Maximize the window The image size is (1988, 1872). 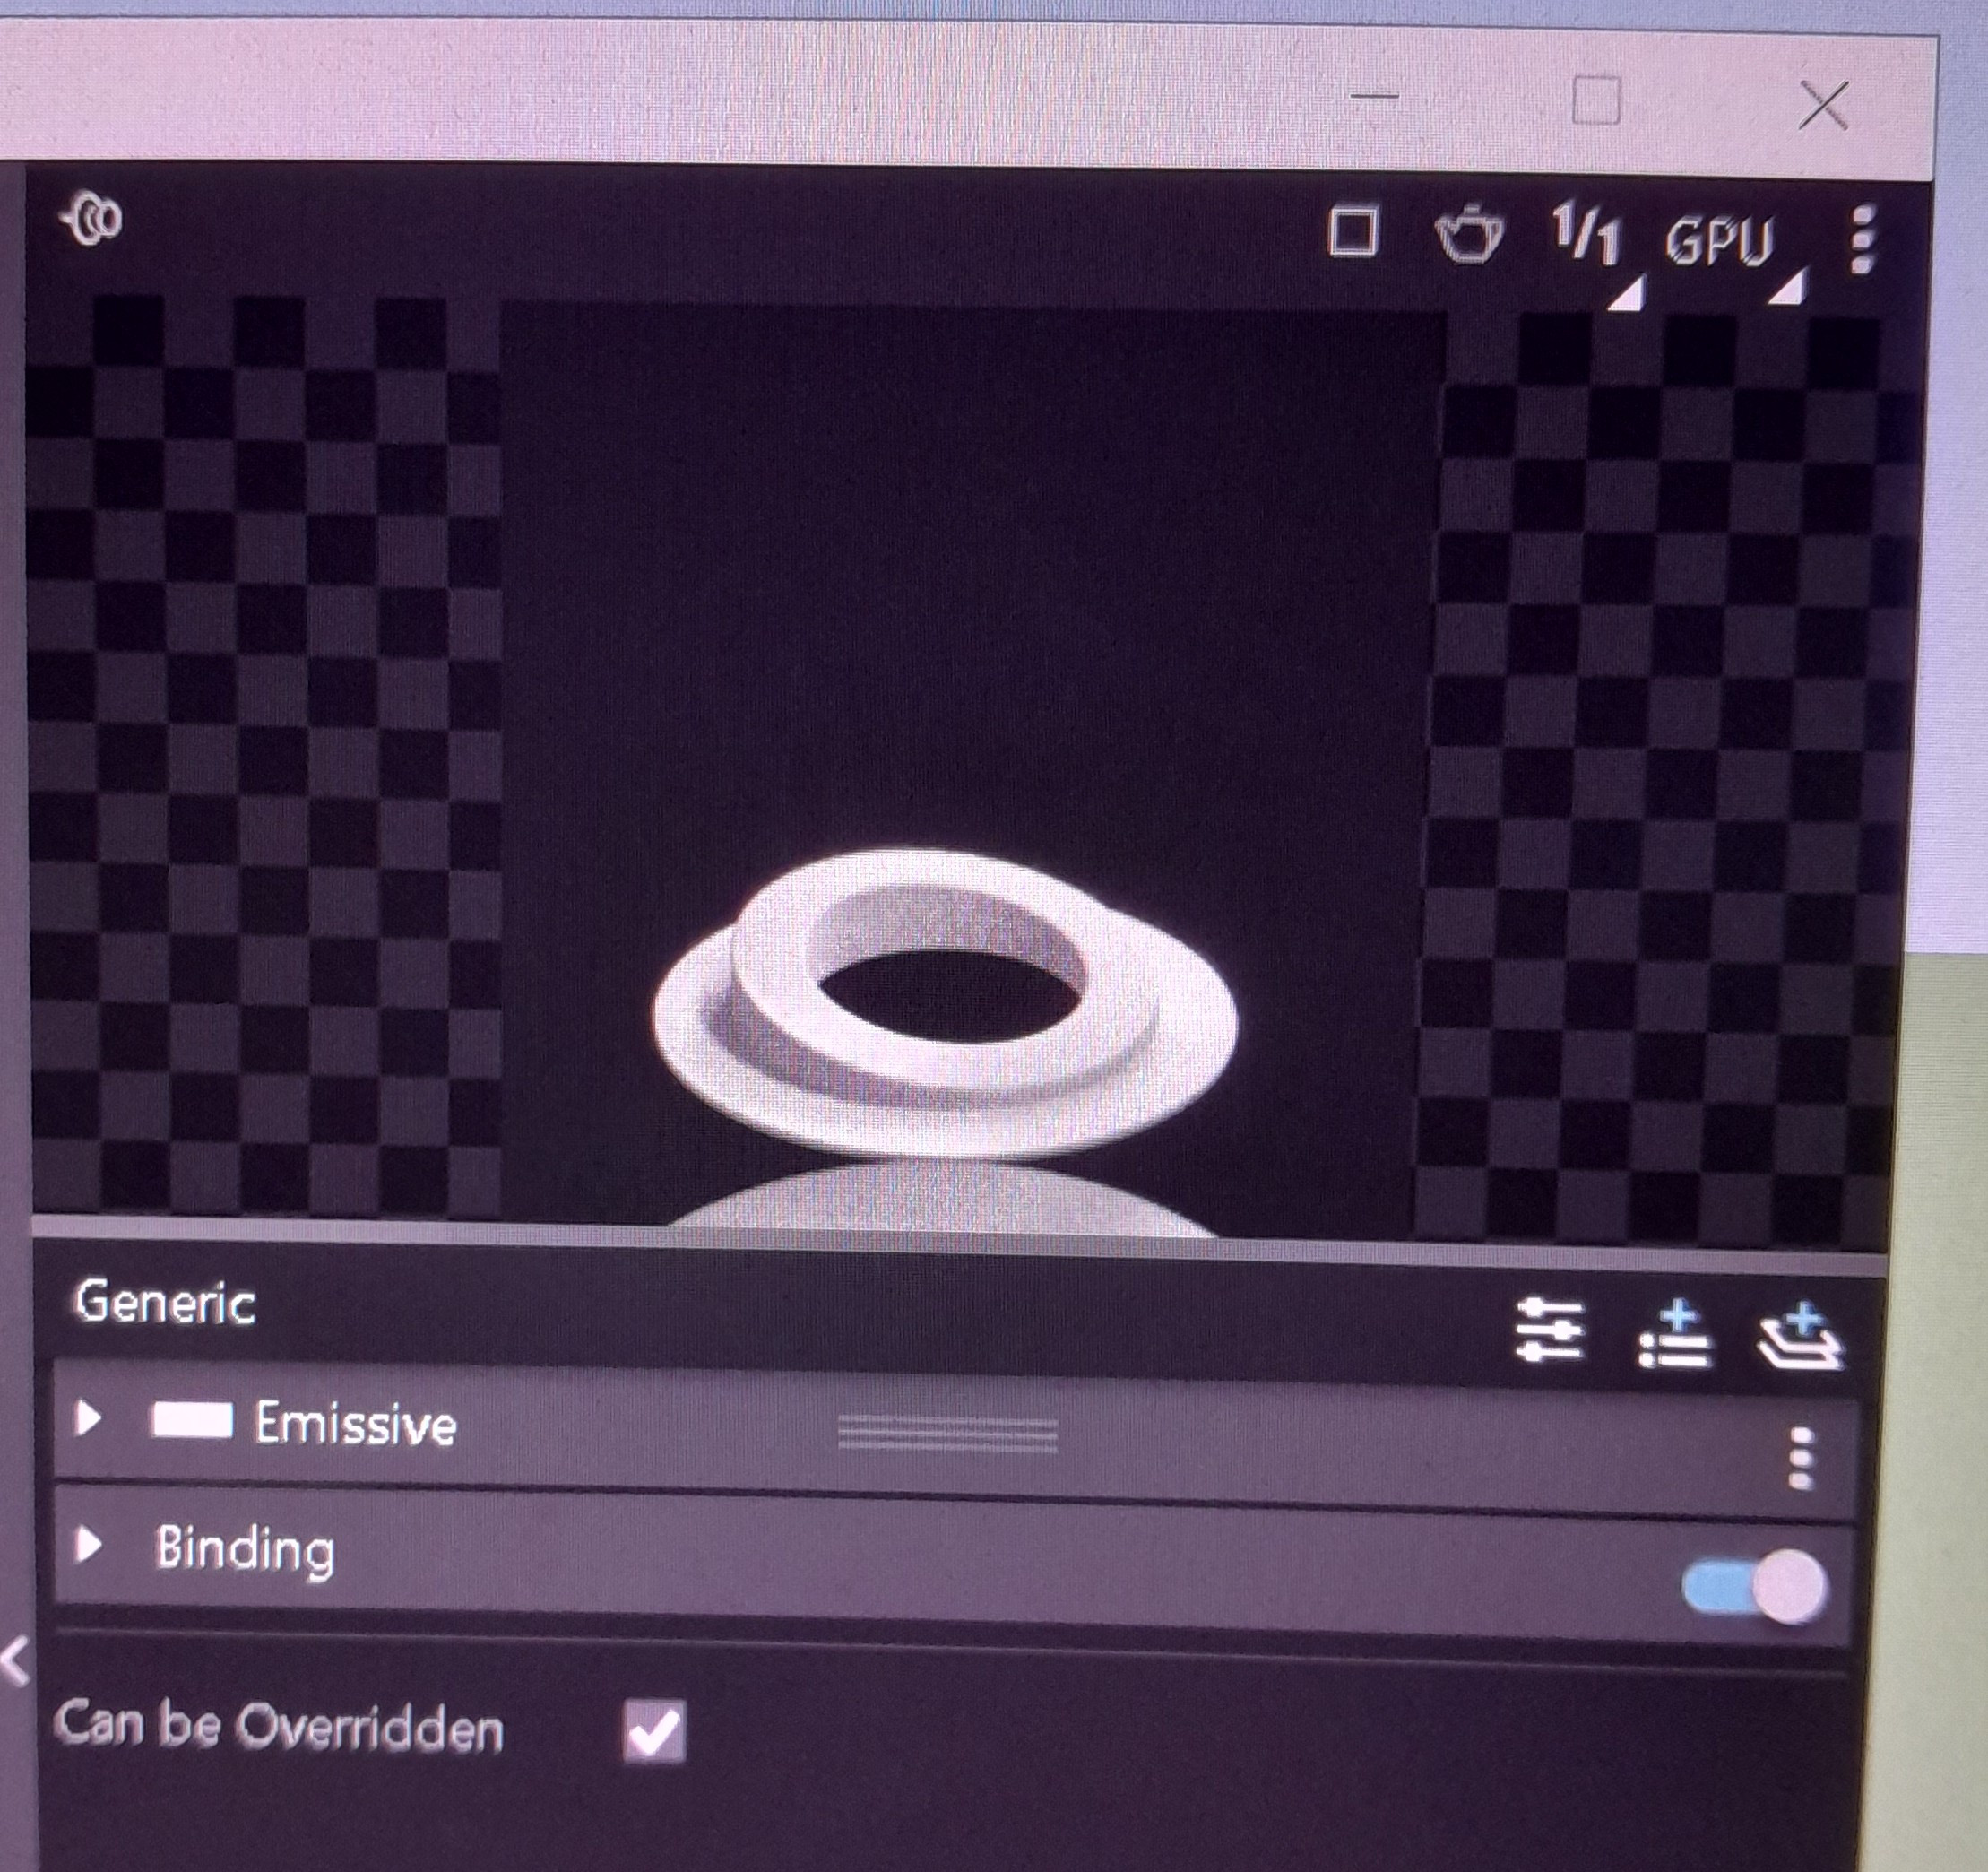[1596, 100]
